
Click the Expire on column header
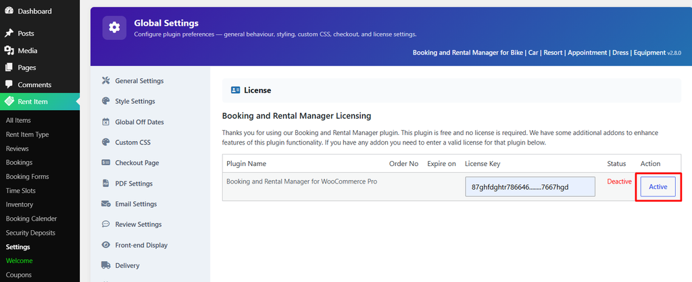pos(441,163)
